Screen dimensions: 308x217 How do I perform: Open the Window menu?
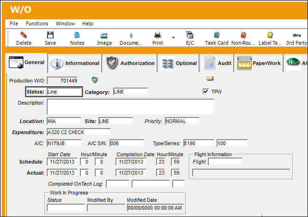[65, 23]
